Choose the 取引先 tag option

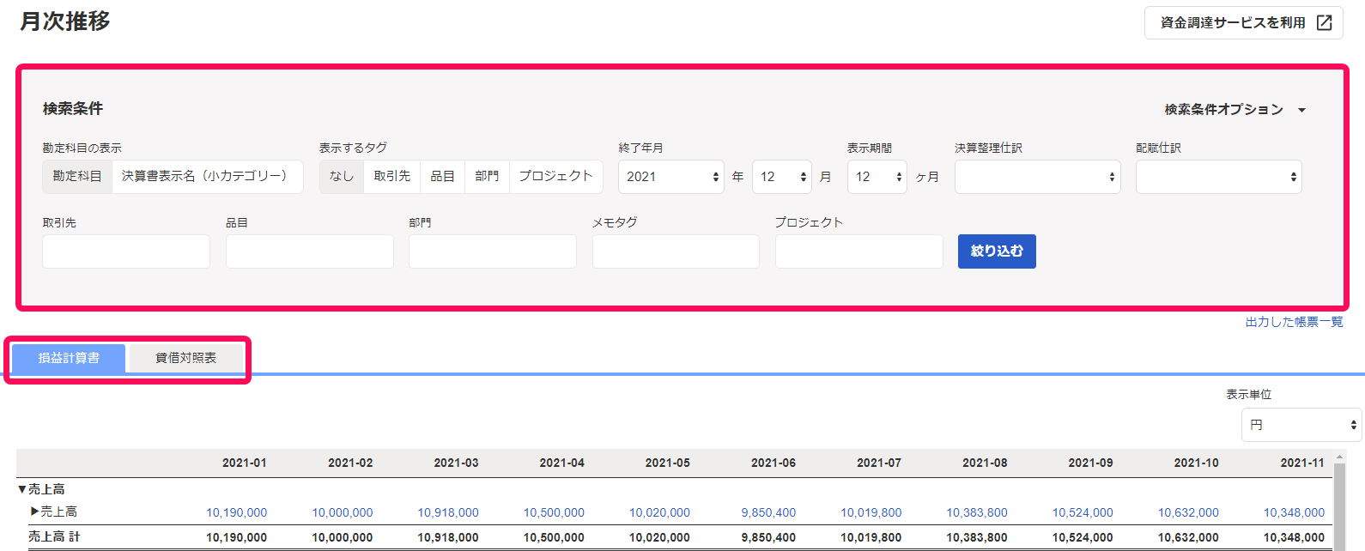[392, 176]
